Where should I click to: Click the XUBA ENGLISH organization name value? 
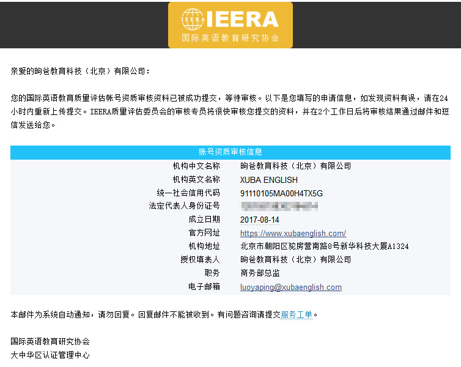coord(268,180)
